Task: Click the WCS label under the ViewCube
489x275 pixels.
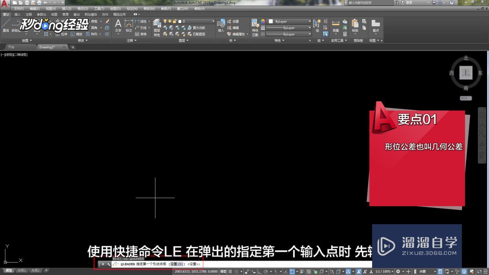Action: point(466,98)
